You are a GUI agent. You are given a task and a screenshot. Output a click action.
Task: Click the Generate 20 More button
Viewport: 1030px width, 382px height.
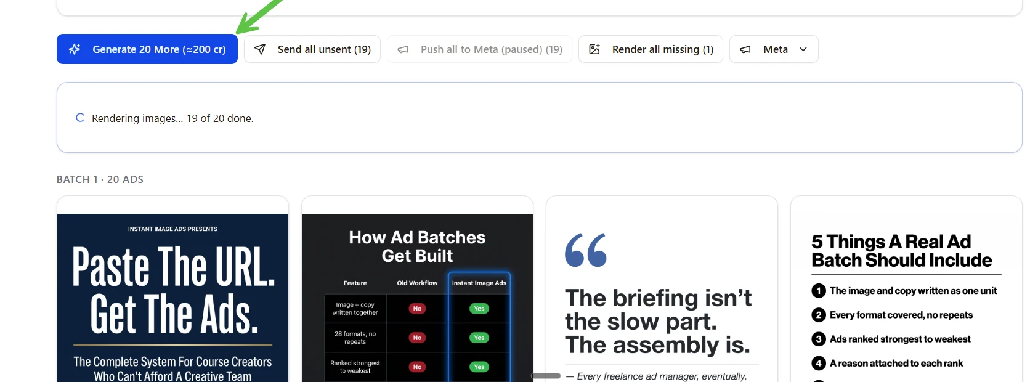pyautogui.click(x=147, y=49)
